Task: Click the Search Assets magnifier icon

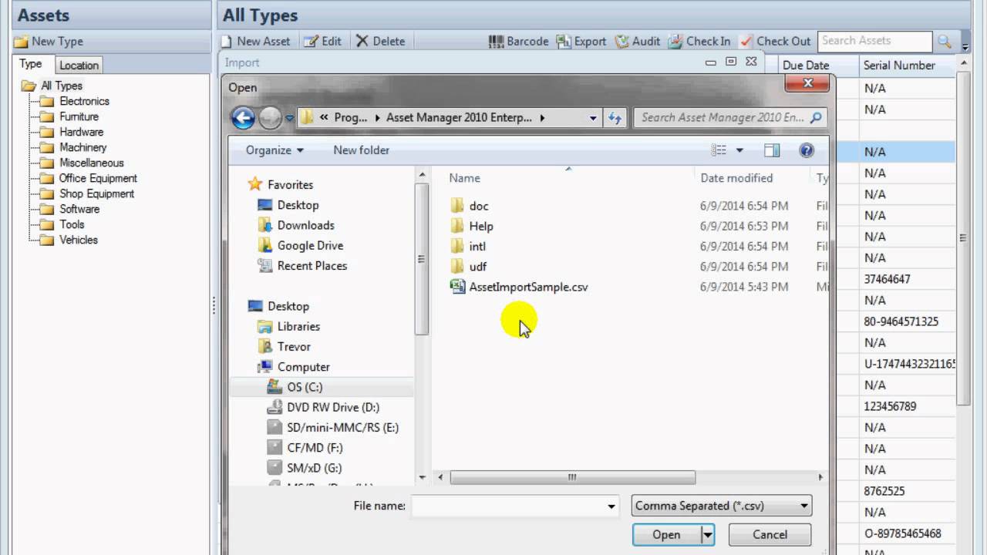Action: pos(944,42)
